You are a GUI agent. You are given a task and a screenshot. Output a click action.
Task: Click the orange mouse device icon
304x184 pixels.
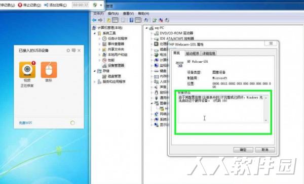tap(49, 70)
